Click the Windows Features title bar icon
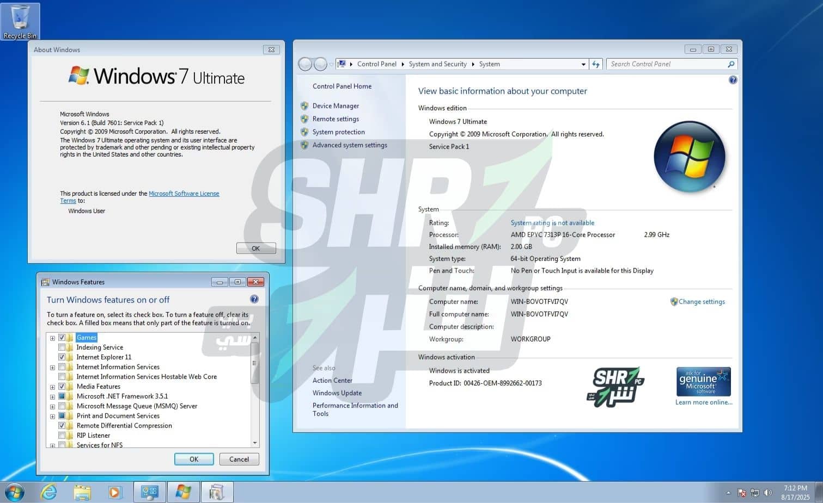This screenshot has height=503, width=823. pos(46,282)
